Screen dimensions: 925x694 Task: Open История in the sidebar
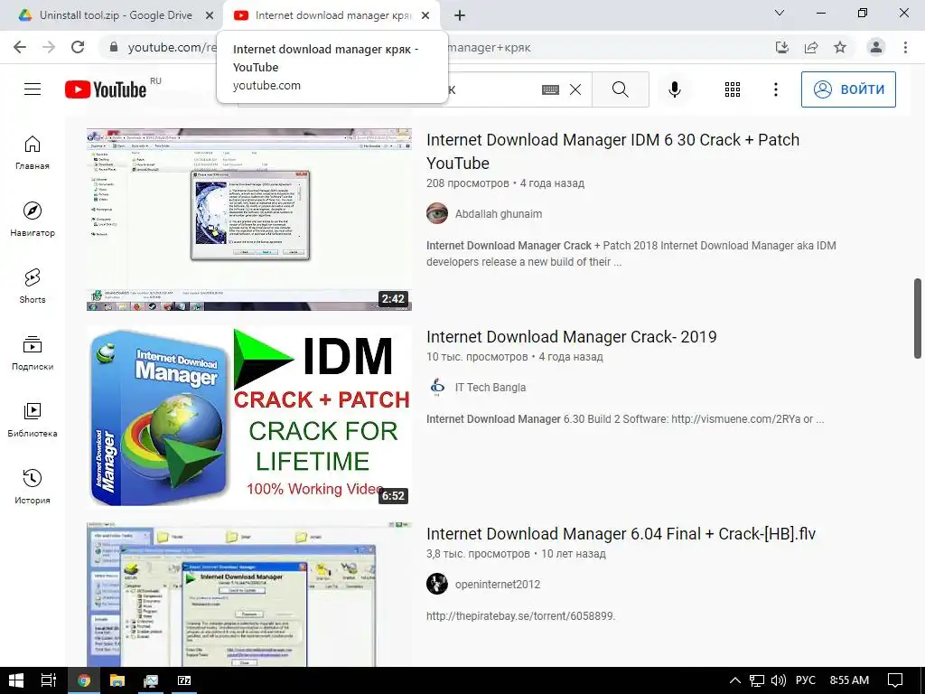33,486
